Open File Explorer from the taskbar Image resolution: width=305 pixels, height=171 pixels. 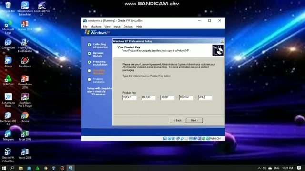(21, 168)
